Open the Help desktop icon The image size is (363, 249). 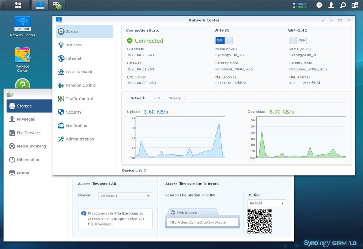[x=23, y=84]
